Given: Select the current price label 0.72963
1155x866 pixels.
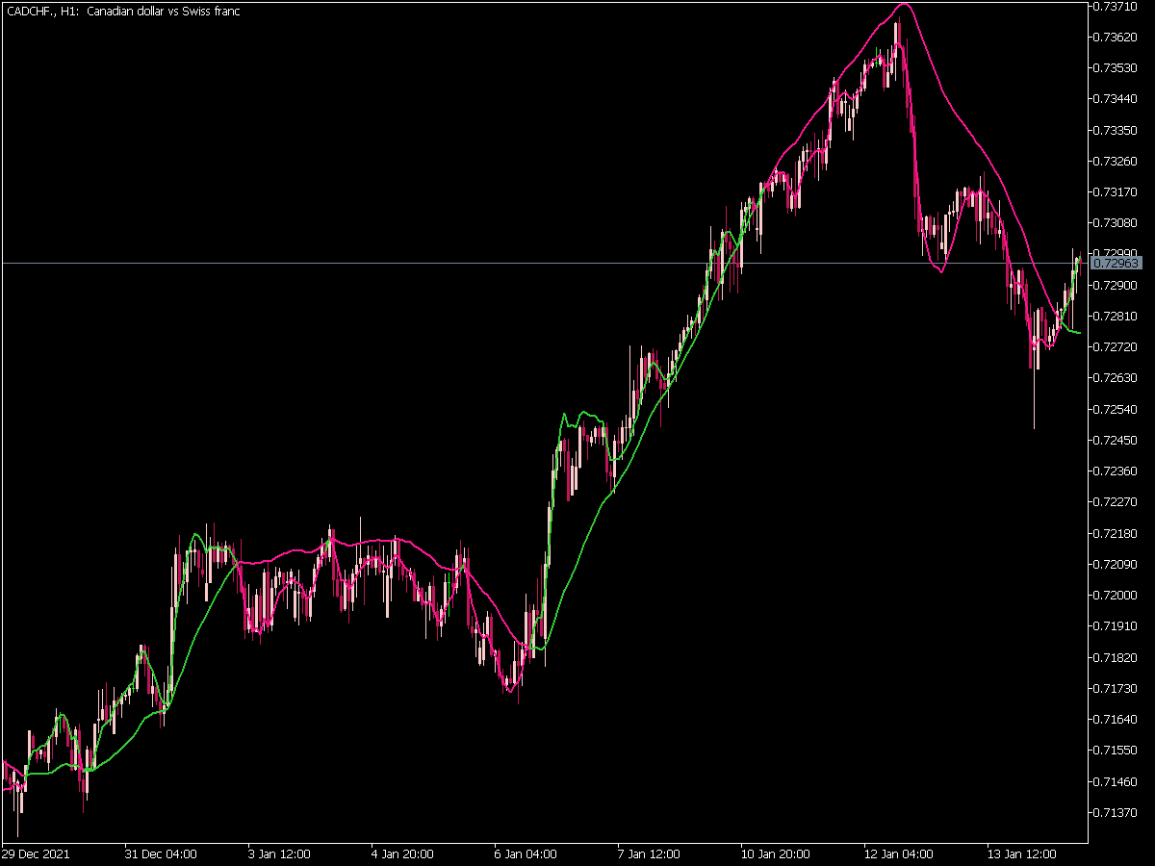Looking at the screenshot, I should point(1117,263).
